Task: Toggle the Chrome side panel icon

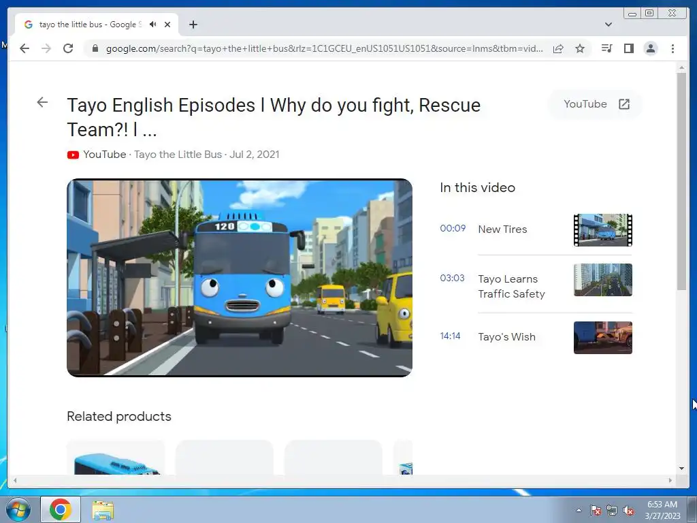Action: (628, 48)
